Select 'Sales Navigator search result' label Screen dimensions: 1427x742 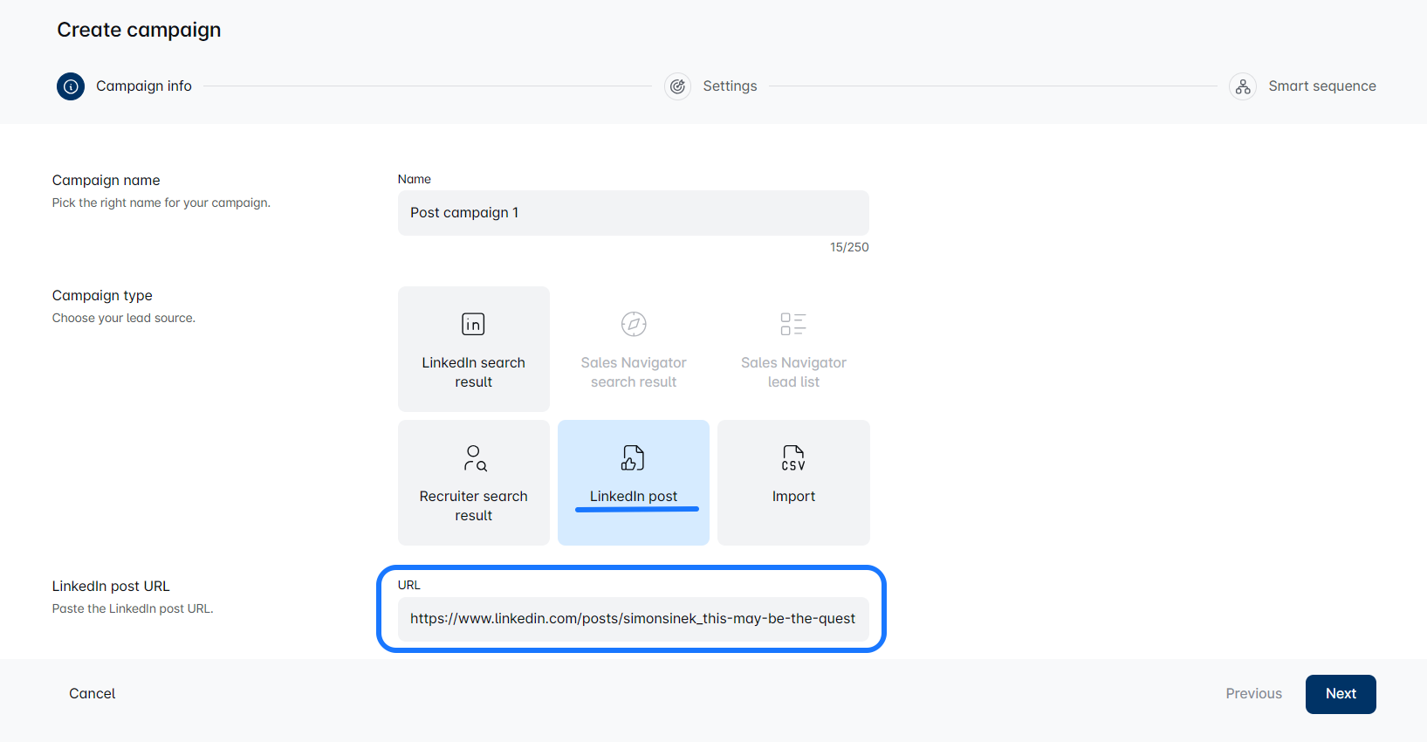pyautogui.click(x=634, y=373)
